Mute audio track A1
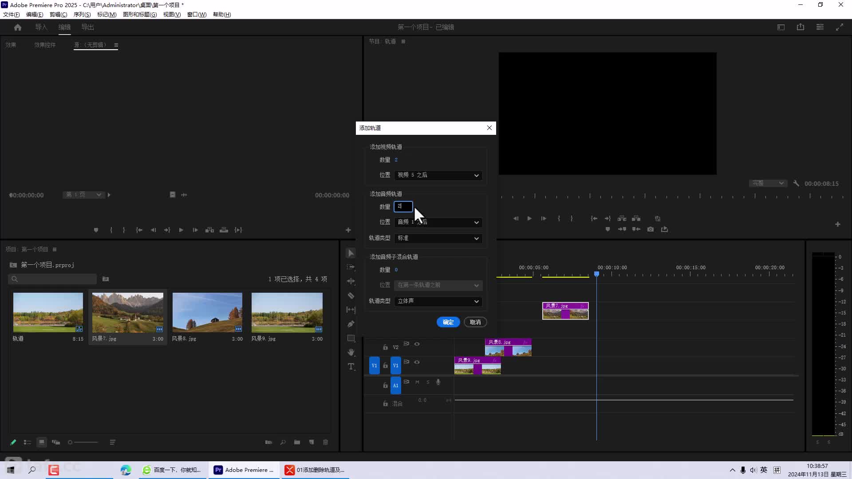Image resolution: width=852 pixels, height=479 pixels. 417,382
